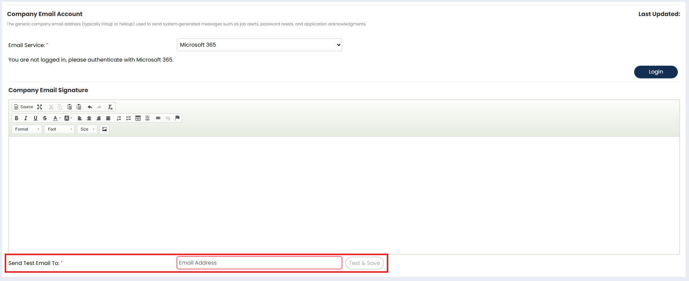Undo the last editor action
The height and width of the screenshot is (281, 689).
90,107
